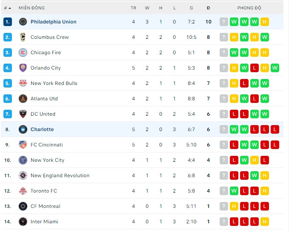Click the CF Montreal team logo
This screenshot has width=289, height=231.
tap(23, 206)
